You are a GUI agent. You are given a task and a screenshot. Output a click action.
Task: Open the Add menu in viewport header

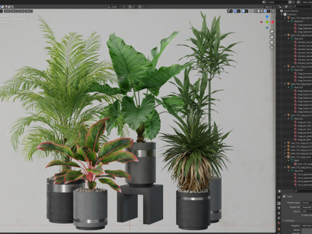(x=21, y=11)
